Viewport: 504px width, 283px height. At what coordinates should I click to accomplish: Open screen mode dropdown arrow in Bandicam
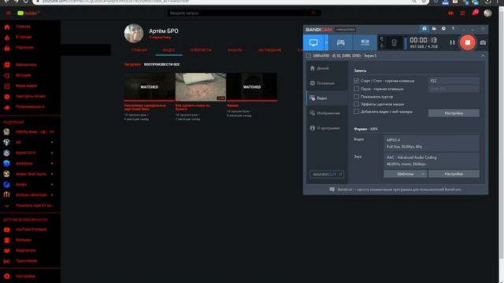(326, 42)
